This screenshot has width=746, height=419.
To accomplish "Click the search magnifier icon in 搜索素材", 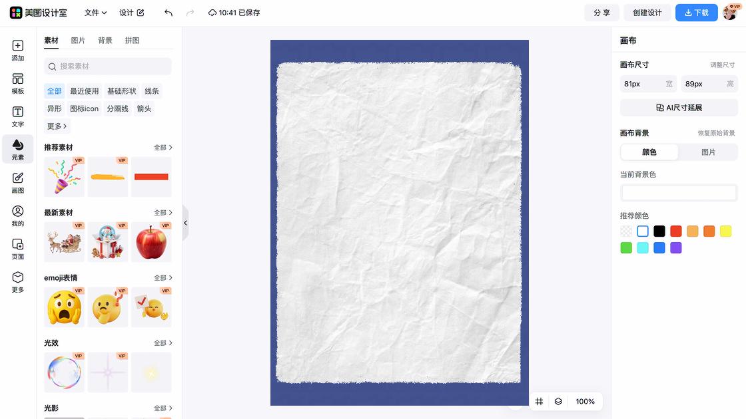I will coord(53,67).
